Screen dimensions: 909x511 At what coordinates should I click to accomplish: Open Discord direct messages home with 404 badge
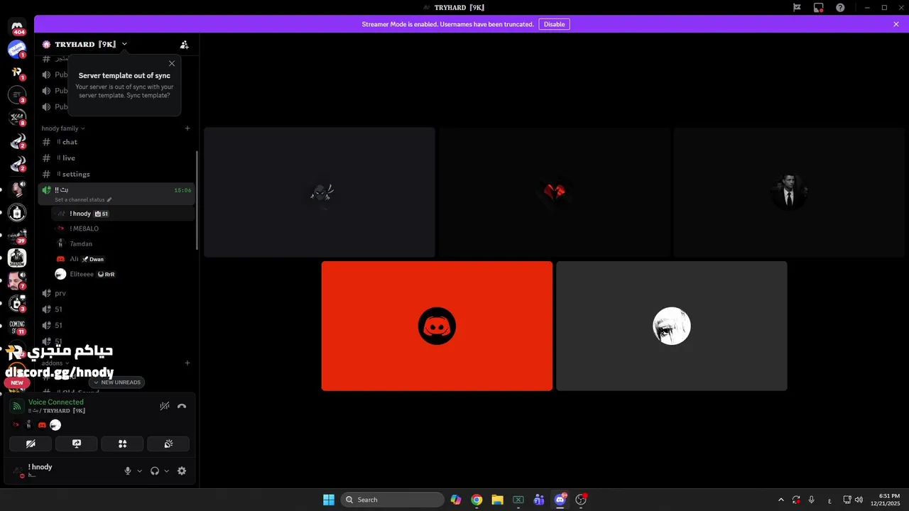pos(18,27)
